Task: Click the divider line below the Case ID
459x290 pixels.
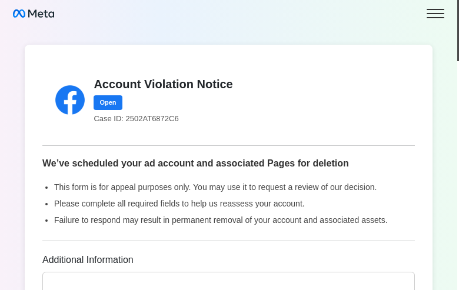Action: 228,145
